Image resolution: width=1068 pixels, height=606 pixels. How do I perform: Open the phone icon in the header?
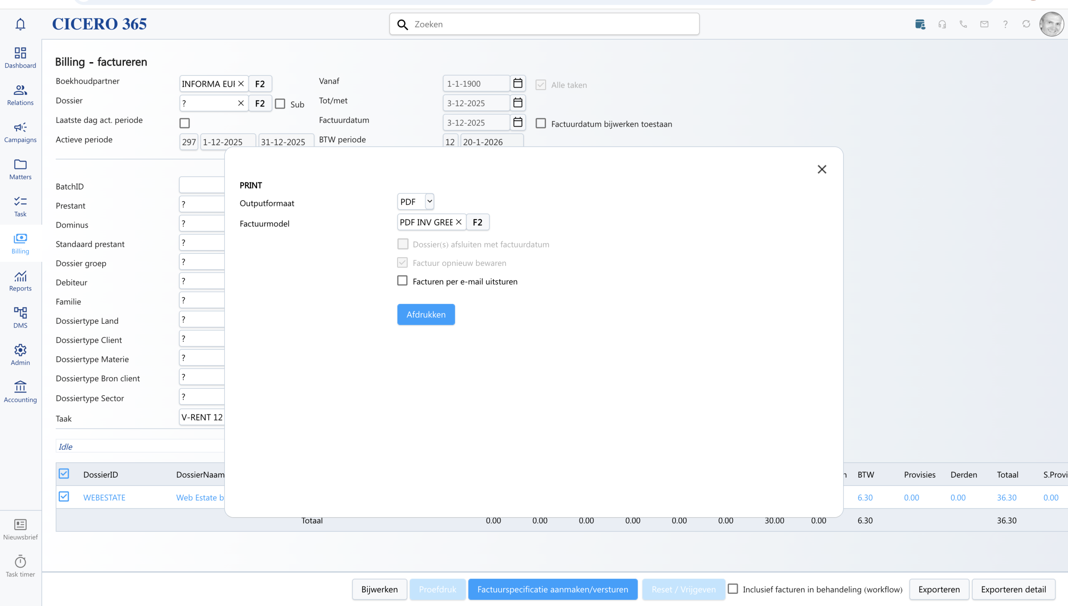(963, 24)
